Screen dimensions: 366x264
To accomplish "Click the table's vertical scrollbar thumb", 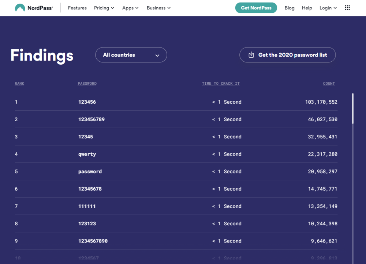I will coord(353,108).
